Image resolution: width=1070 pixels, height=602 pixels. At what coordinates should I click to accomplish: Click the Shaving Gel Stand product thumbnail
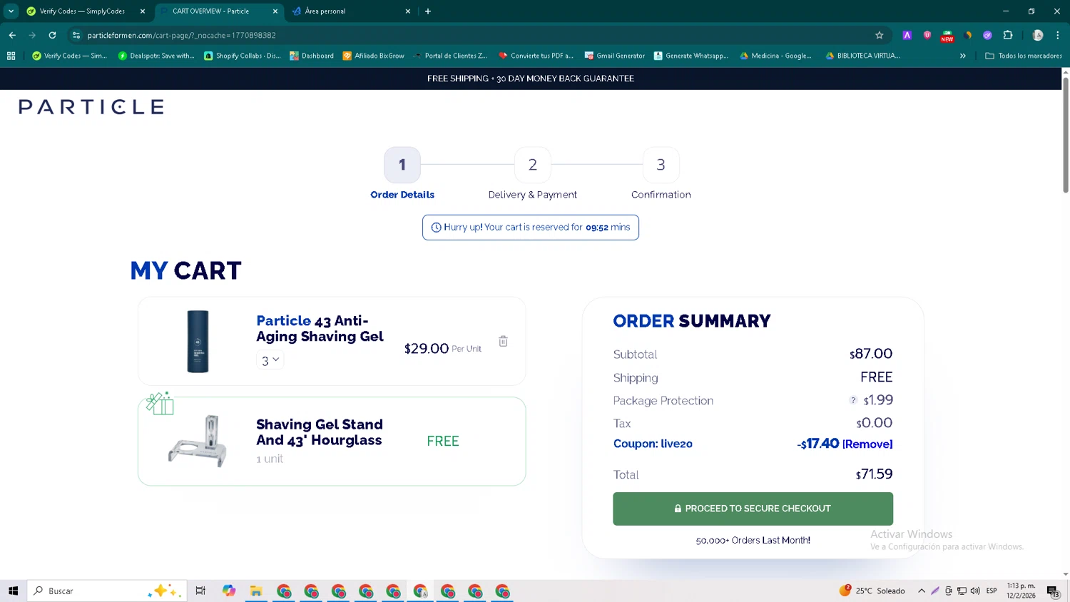click(x=198, y=441)
